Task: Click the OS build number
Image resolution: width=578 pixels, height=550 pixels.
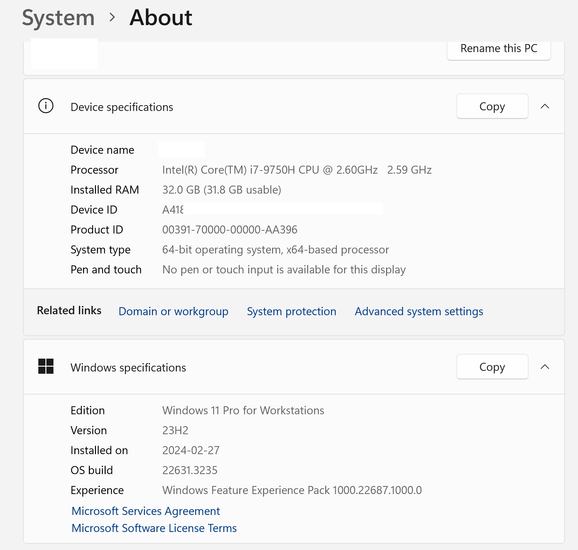Action: (190, 470)
